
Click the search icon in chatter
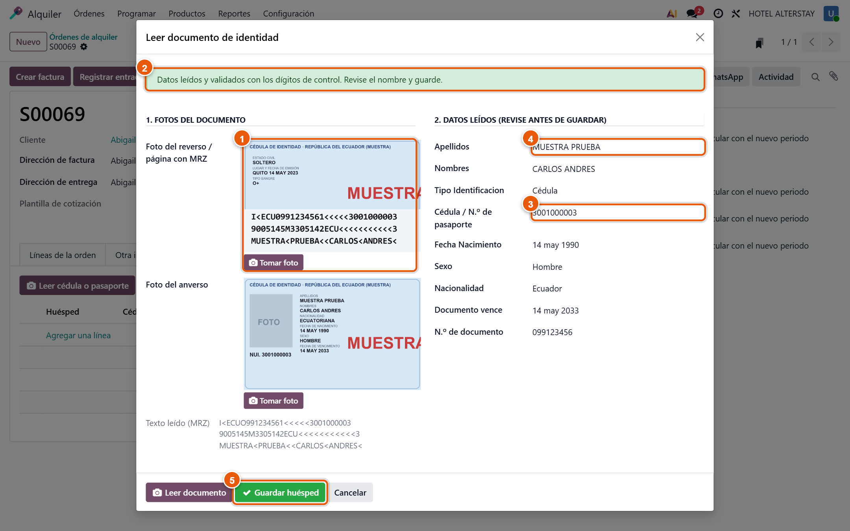coord(815,77)
